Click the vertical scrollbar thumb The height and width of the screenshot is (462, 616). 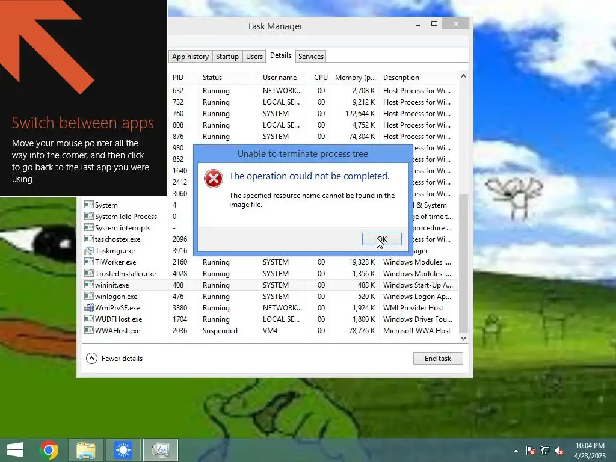tap(464, 263)
